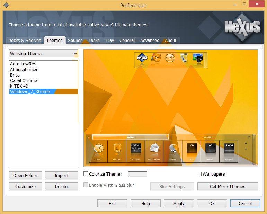Image resolution: width=267 pixels, height=214 pixels.
Task: Select the Active tab in shelf preview
Action: coord(131,137)
